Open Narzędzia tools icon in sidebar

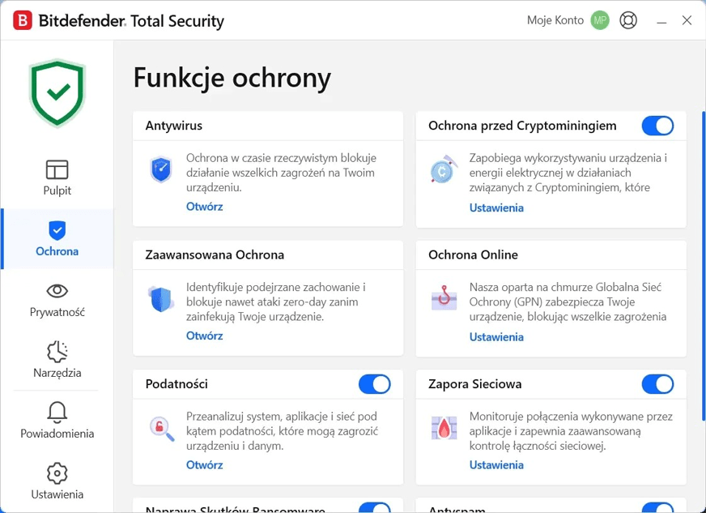pos(57,352)
